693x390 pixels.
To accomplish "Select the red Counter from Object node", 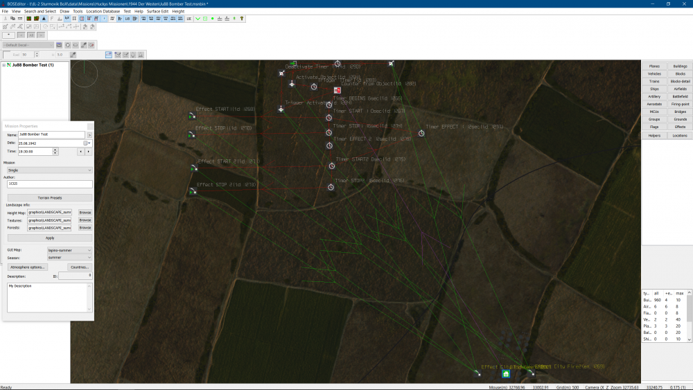I will pyautogui.click(x=337, y=90).
